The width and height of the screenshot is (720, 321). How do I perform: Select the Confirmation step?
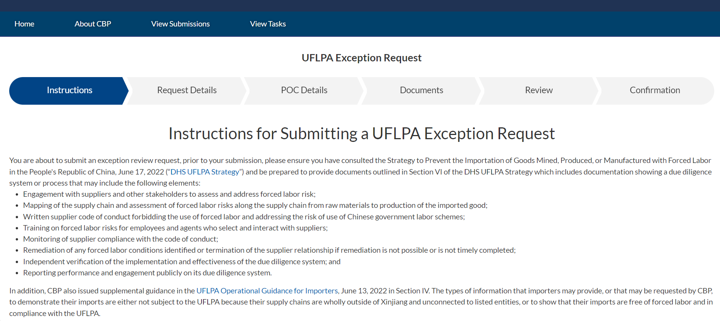click(x=654, y=91)
